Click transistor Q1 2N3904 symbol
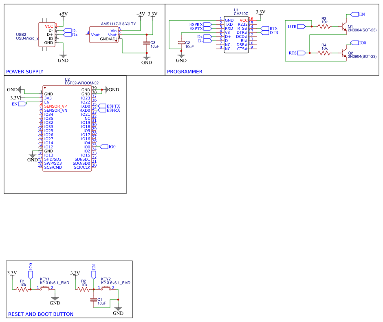The height and width of the screenshot is (322, 383). pos(343,26)
